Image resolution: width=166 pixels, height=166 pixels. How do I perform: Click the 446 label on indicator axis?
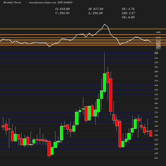tap(158, 32)
